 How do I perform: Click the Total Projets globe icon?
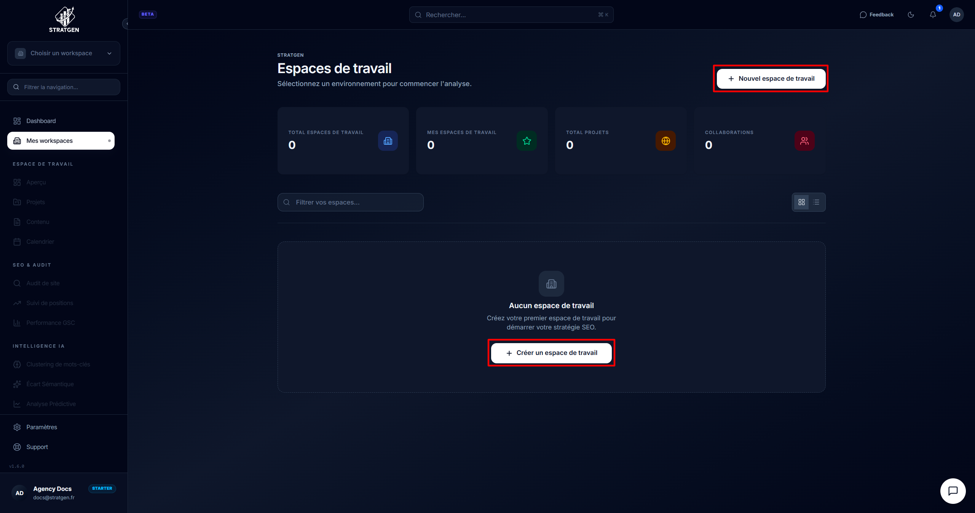tap(665, 141)
